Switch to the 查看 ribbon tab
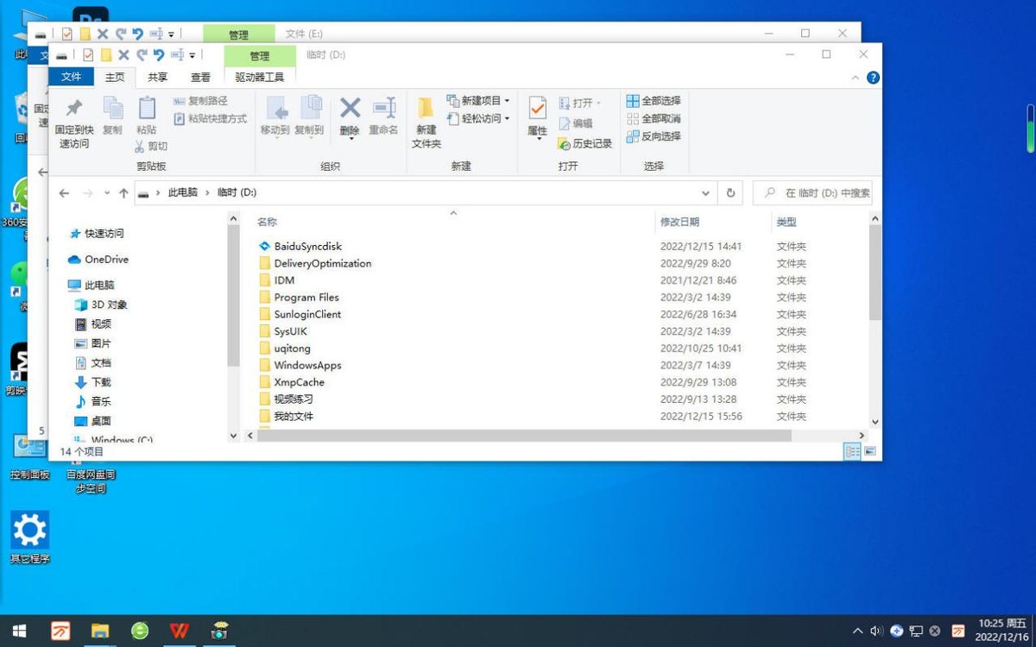1036x647 pixels. [200, 78]
